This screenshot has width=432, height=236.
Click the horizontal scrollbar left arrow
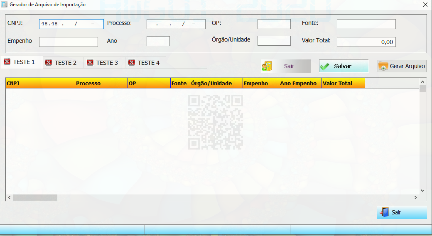[x=9, y=197]
